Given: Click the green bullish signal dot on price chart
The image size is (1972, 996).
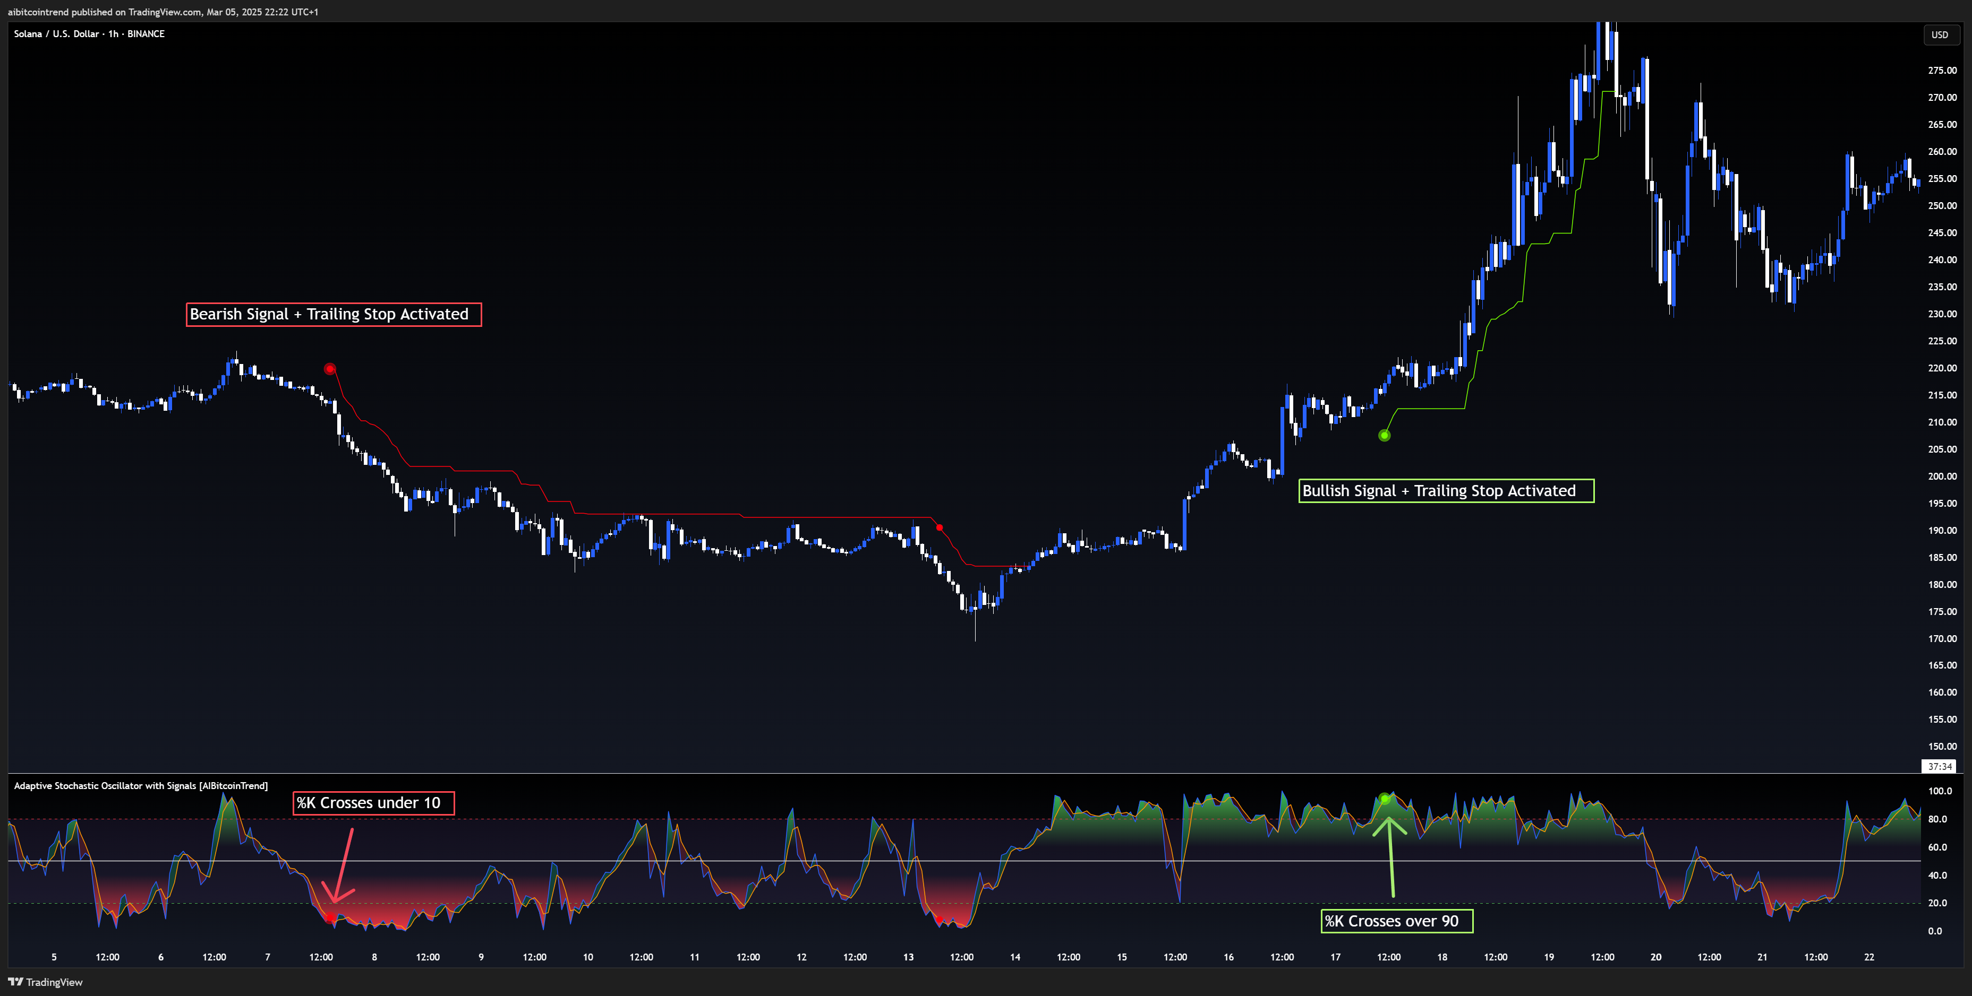Looking at the screenshot, I should (1384, 435).
